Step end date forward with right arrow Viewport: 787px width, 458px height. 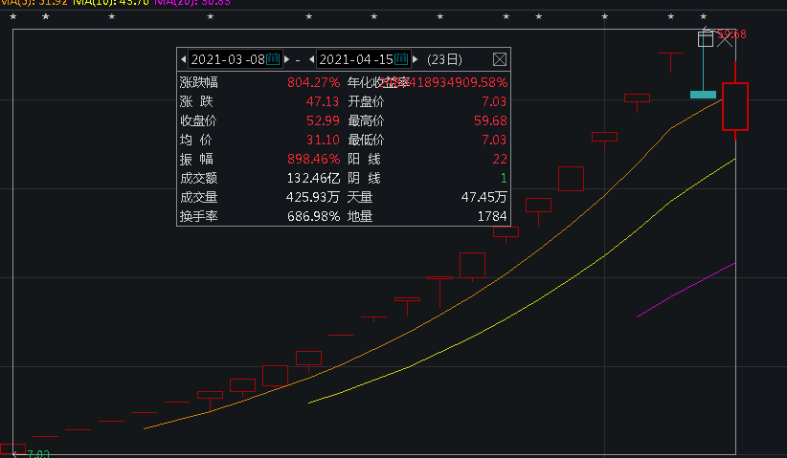coord(416,59)
